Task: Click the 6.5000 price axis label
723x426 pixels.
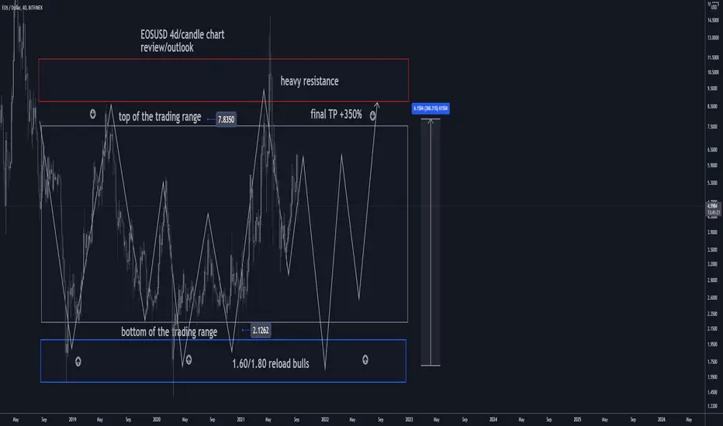Action: (x=713, y=149)
